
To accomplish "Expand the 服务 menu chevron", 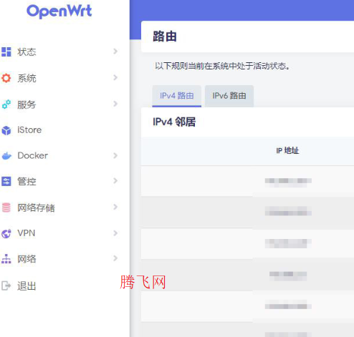I will tap(115, 104).
